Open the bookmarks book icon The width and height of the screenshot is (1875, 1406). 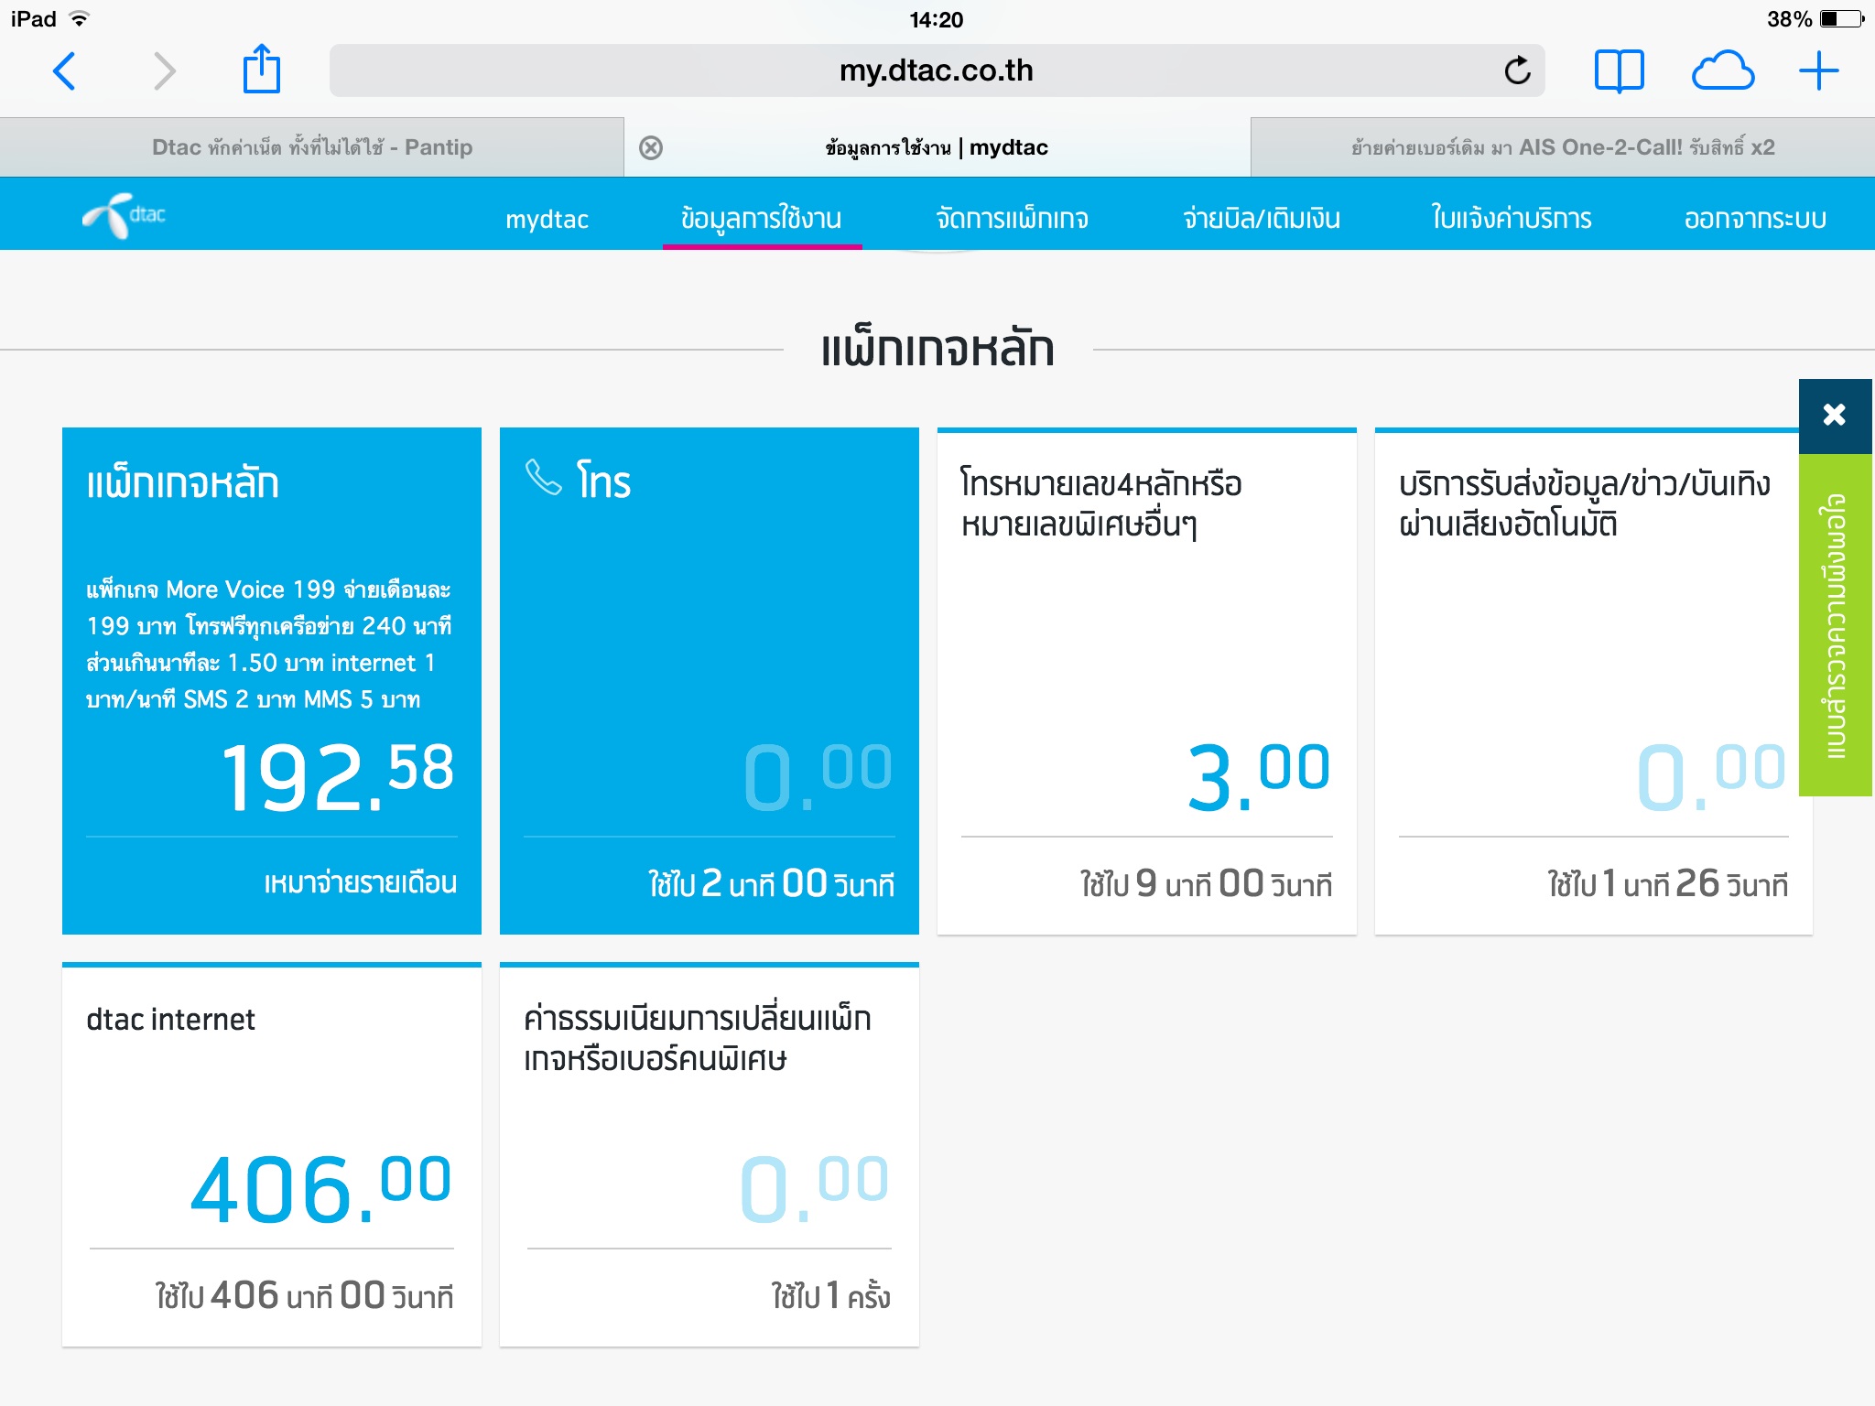1619,70
